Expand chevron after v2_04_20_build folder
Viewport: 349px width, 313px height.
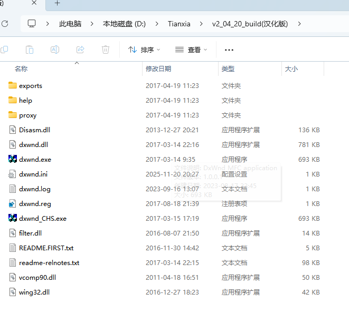pyautogui.click(x=300, y=24)
